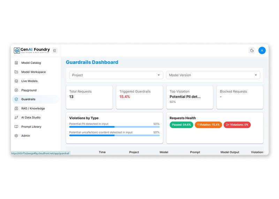The width and height of the screenshot is (279, 199).
Task: Click the Admin gear icon
Action: click(x=16, y=136)
